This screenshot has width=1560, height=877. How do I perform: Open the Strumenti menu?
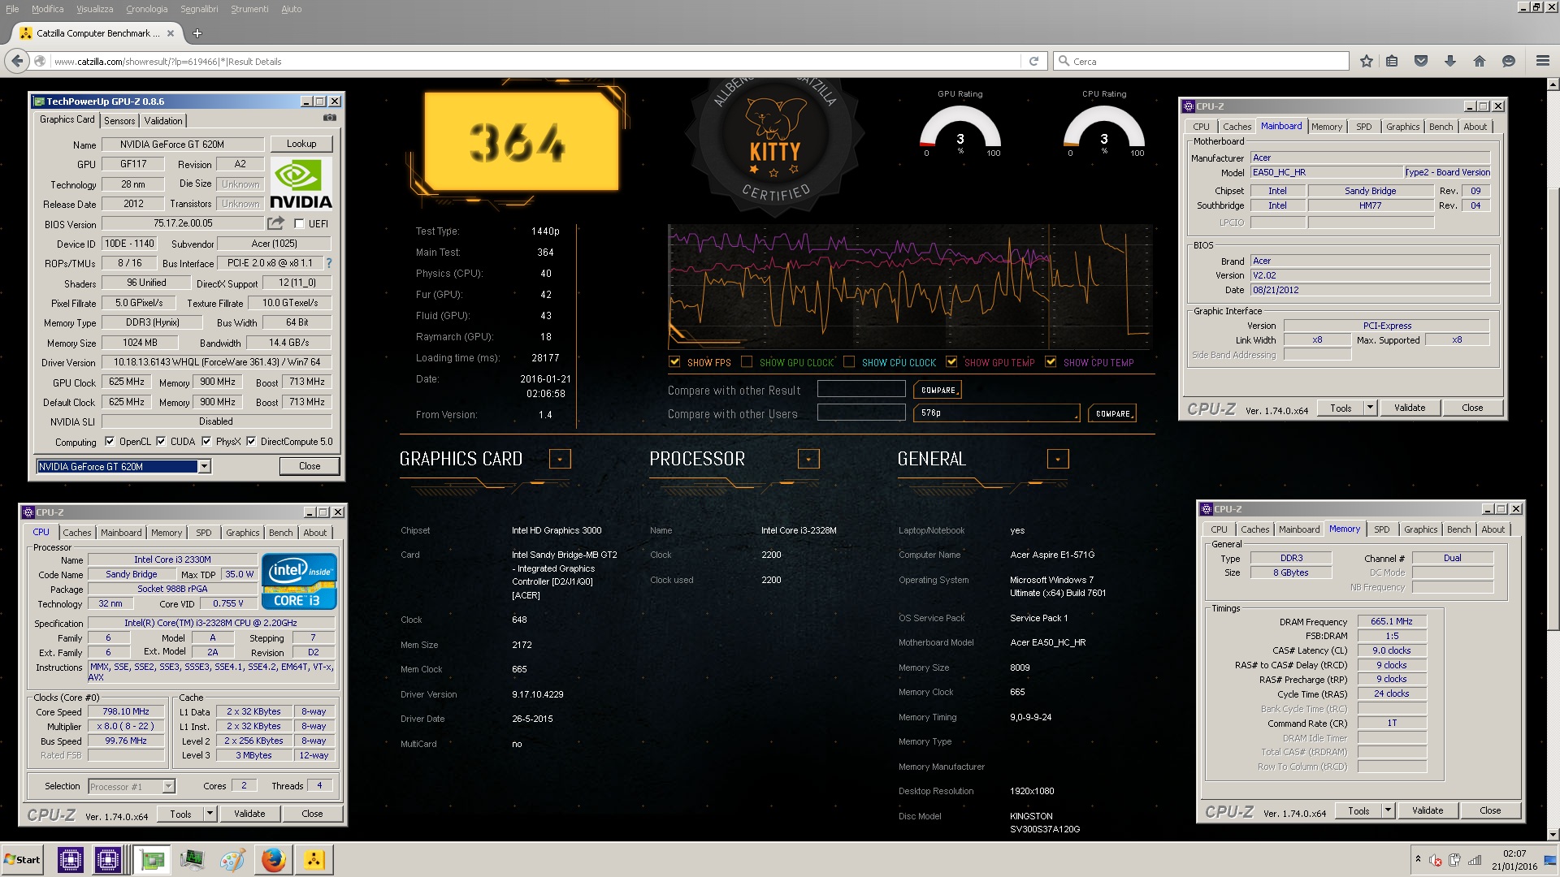pos(249,9)
